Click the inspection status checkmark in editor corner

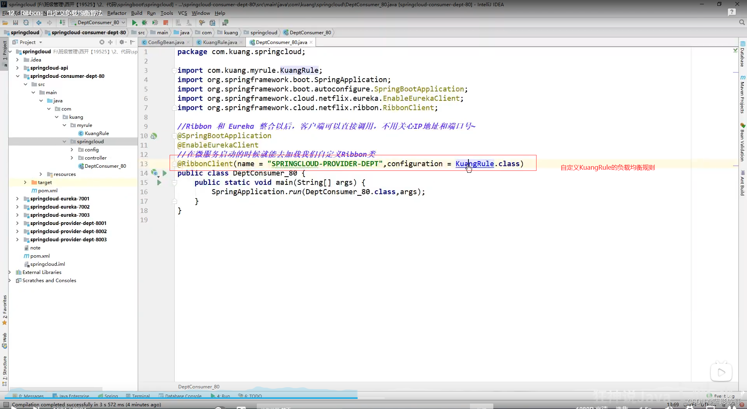(x=735, y=50)
